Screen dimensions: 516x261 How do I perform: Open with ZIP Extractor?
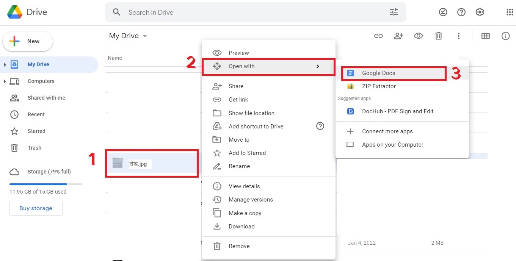(402, 86)
